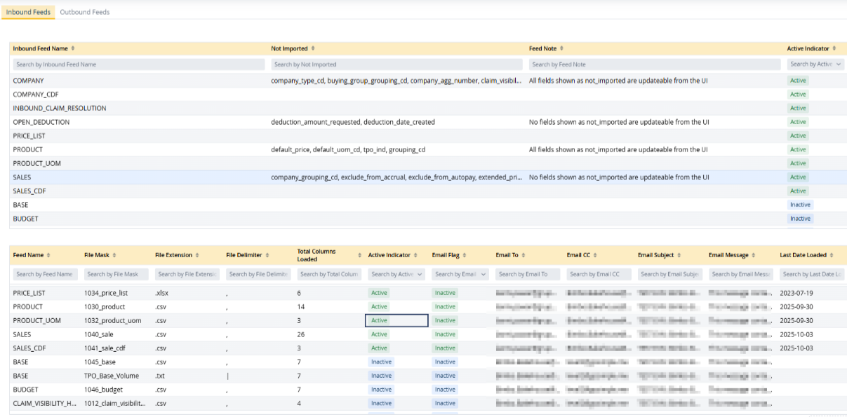The image size is (847, 417).
Task: Select the INBOUND_CLAIM_RESOLUTION feed row
Action: [x=60, y=109]
